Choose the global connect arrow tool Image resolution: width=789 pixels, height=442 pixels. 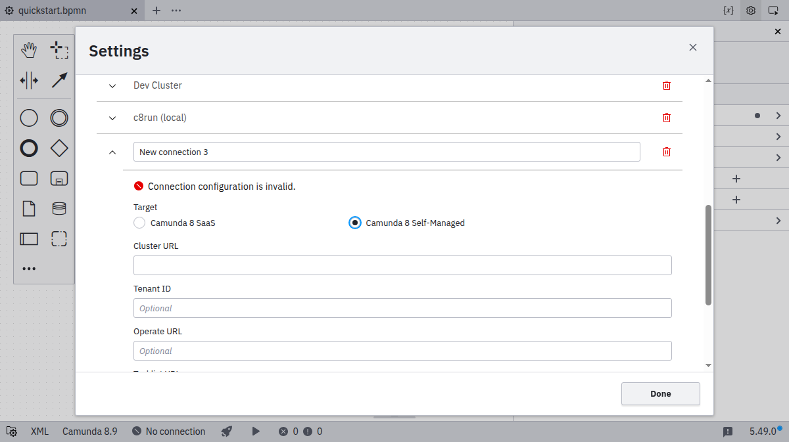pyautogui.click(x=59, y=81)
